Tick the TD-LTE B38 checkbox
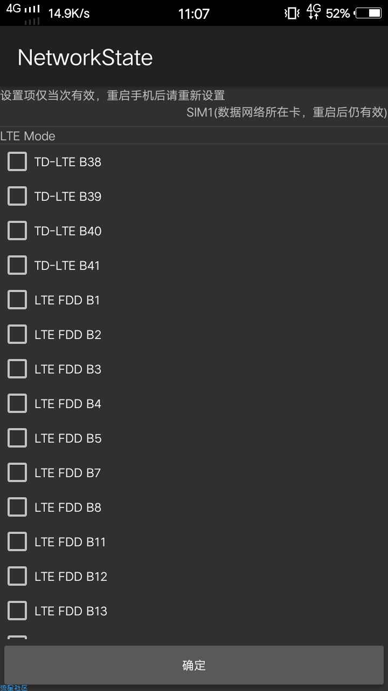The height and width of the screenshot is (691, 388). click(17, 161)
